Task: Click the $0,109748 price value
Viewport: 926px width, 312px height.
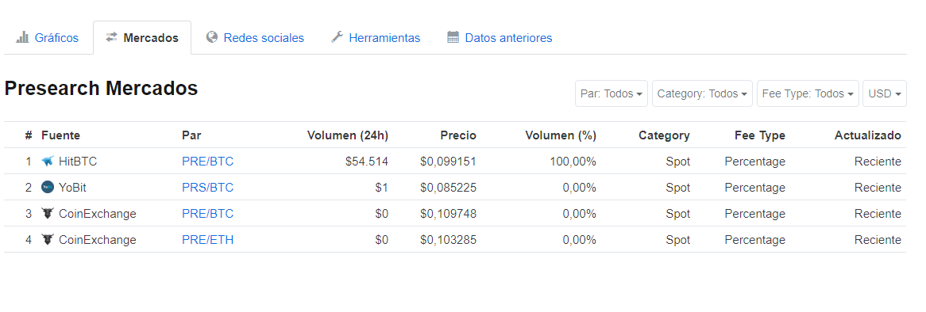Action: (x=448, y=214)
